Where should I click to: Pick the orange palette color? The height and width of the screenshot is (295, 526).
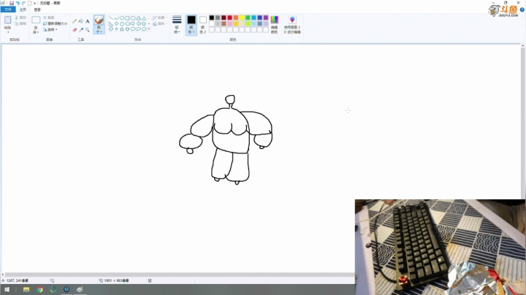point(236,18)
